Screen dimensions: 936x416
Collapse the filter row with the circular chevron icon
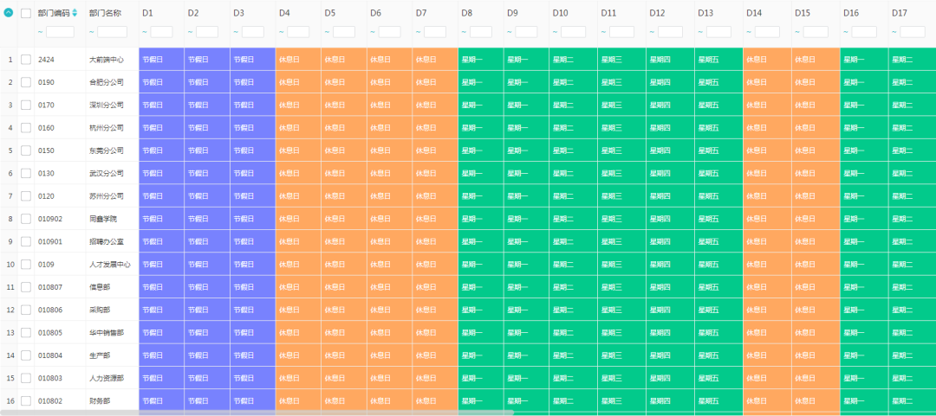(x=9, y=13)
